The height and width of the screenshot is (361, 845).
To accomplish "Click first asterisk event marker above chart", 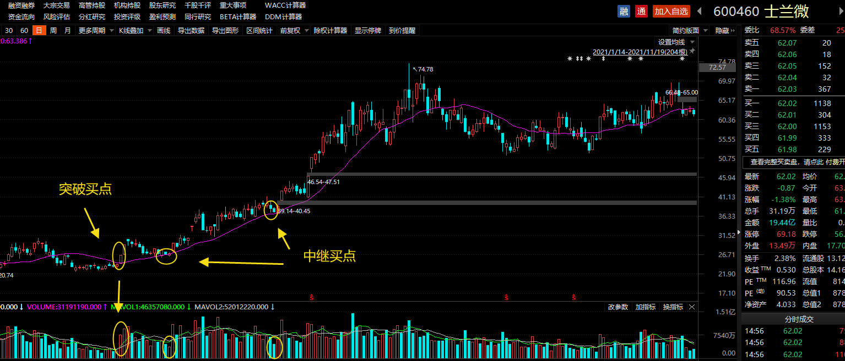I will pyautogui.click(x=570, y=59).
